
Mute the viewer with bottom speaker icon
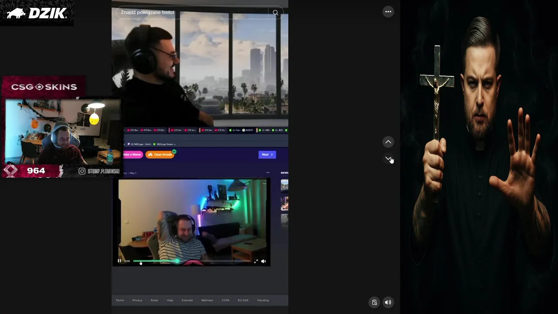point(388,302)
